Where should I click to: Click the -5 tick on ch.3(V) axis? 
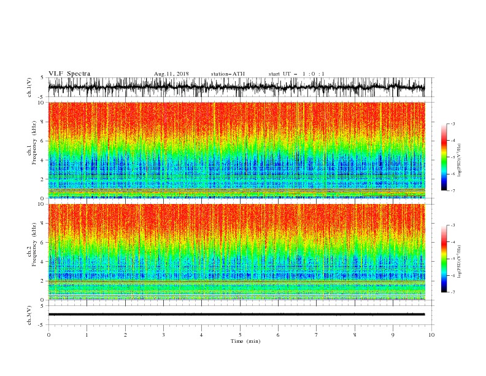pyautogui.click(x=41, y=325)
